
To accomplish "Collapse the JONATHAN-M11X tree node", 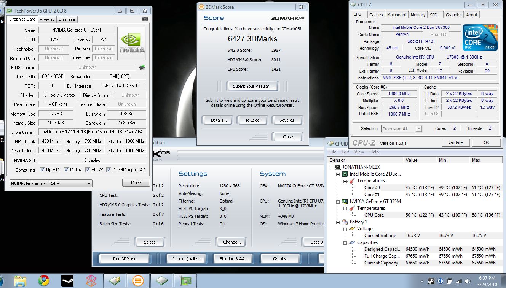I will click(x=330, y=167).
